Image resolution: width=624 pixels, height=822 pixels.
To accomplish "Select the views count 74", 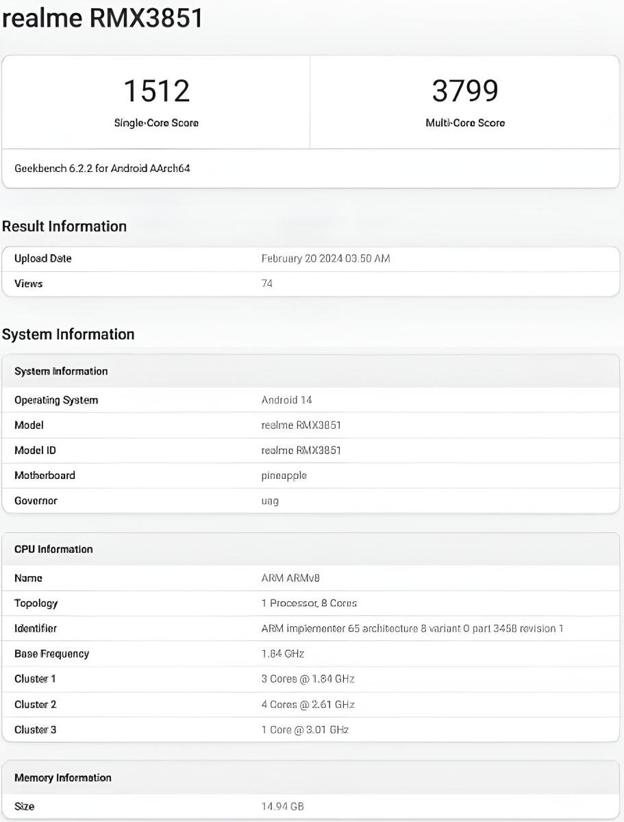I will point(267,284).
